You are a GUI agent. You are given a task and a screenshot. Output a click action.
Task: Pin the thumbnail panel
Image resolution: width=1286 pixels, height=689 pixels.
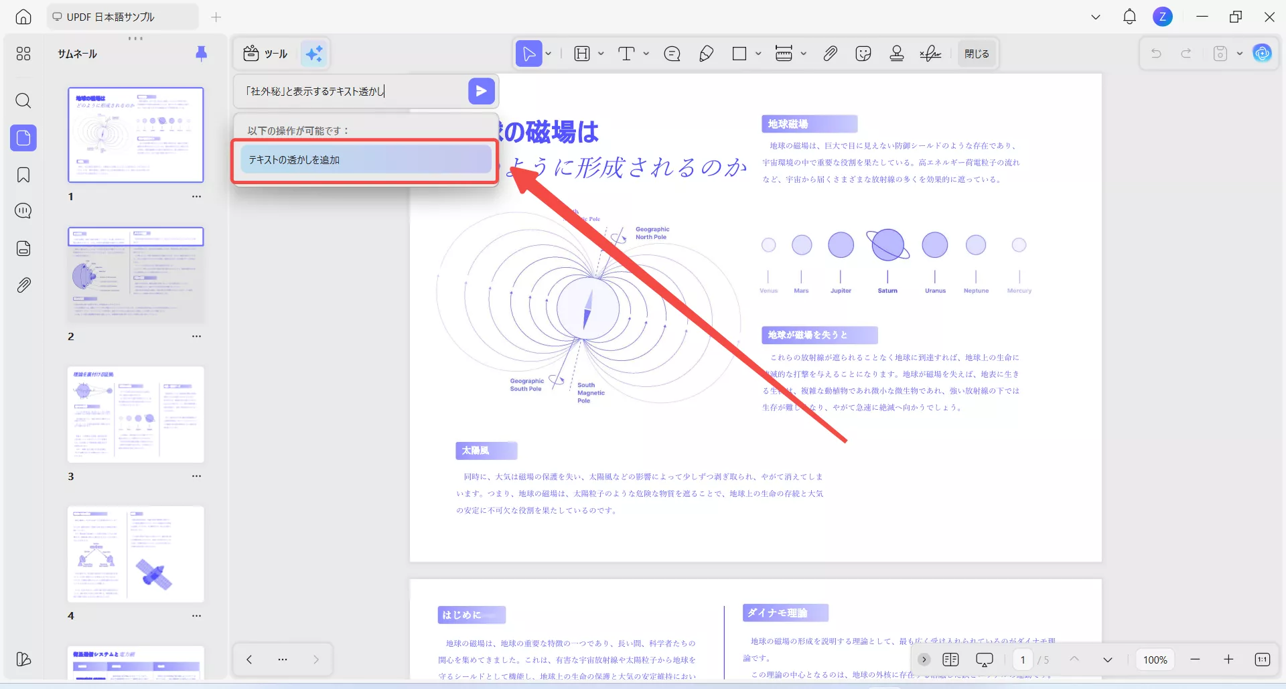coord(202,54)
